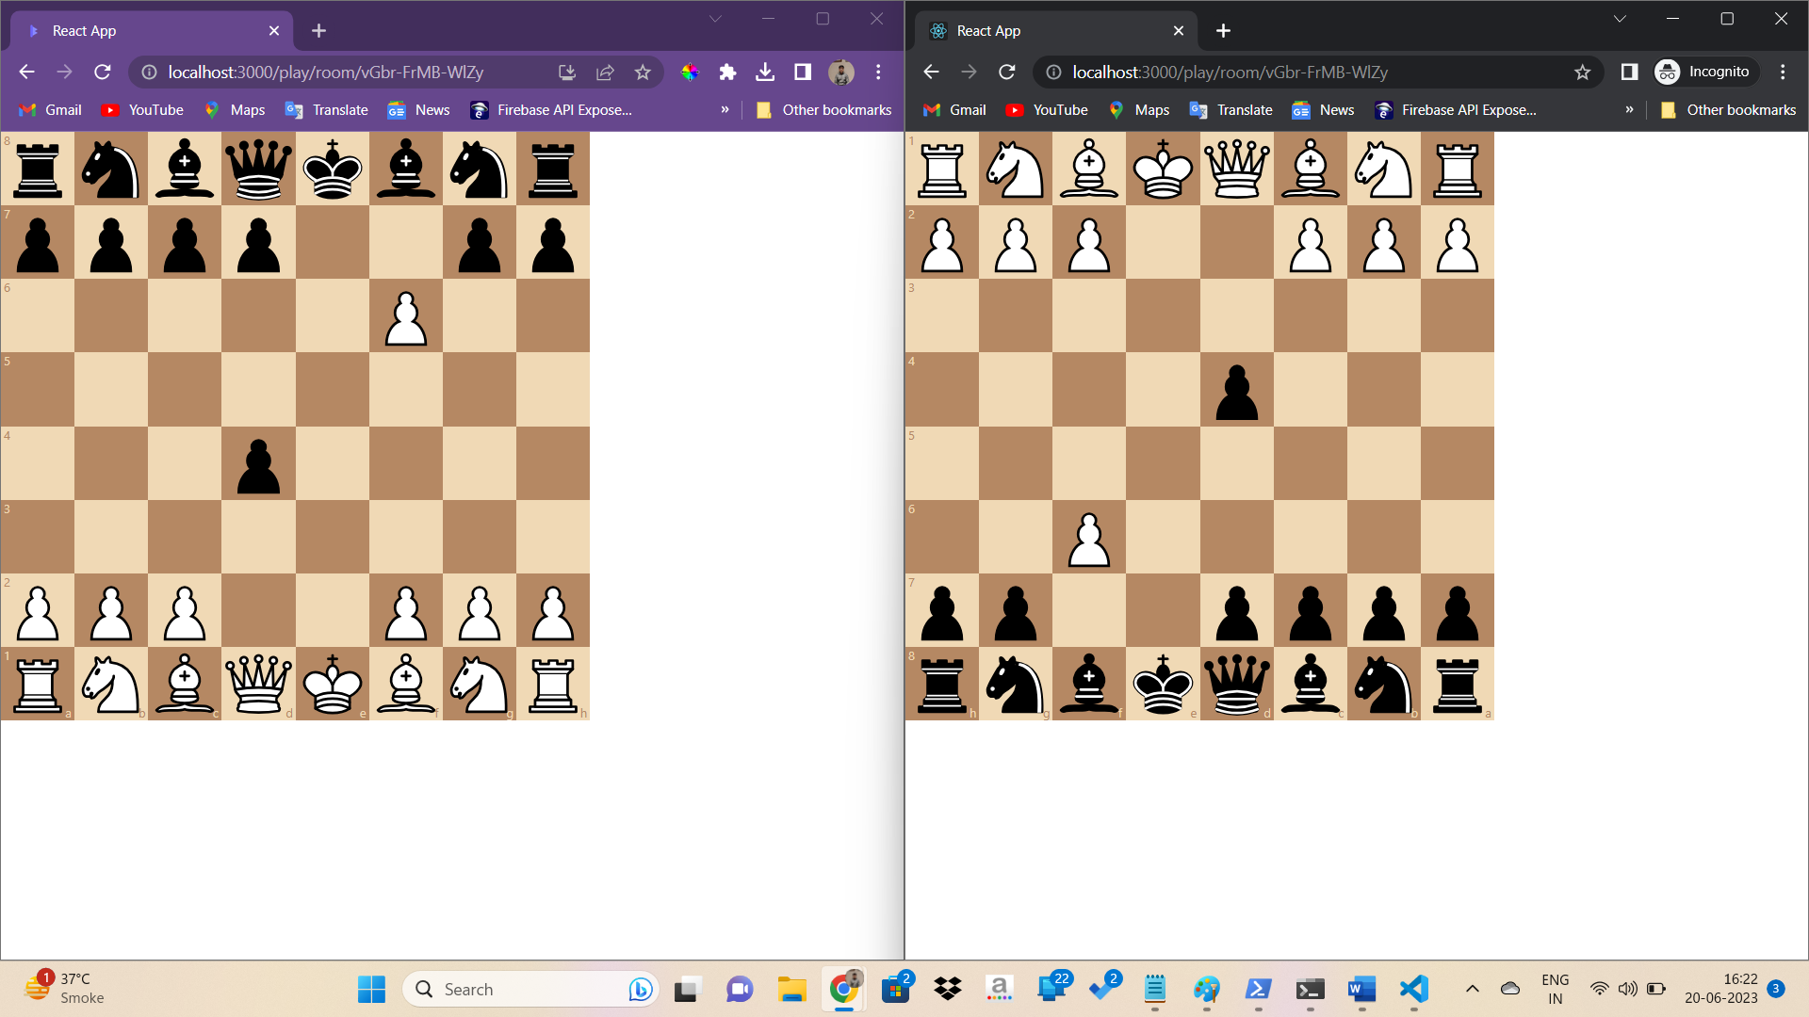Bookmark this page in right window with star
This screenshot has width=1809, height=1017.
pos(1582,72)
